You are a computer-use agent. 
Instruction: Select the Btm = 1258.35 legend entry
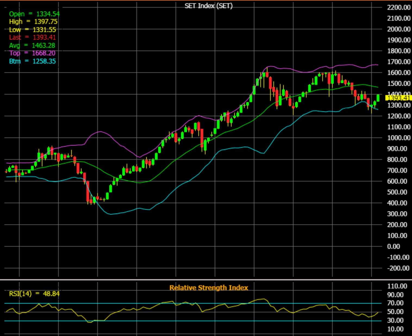click(32, 61)
